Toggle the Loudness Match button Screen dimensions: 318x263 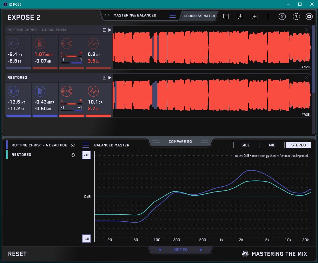tap(199, 16)
